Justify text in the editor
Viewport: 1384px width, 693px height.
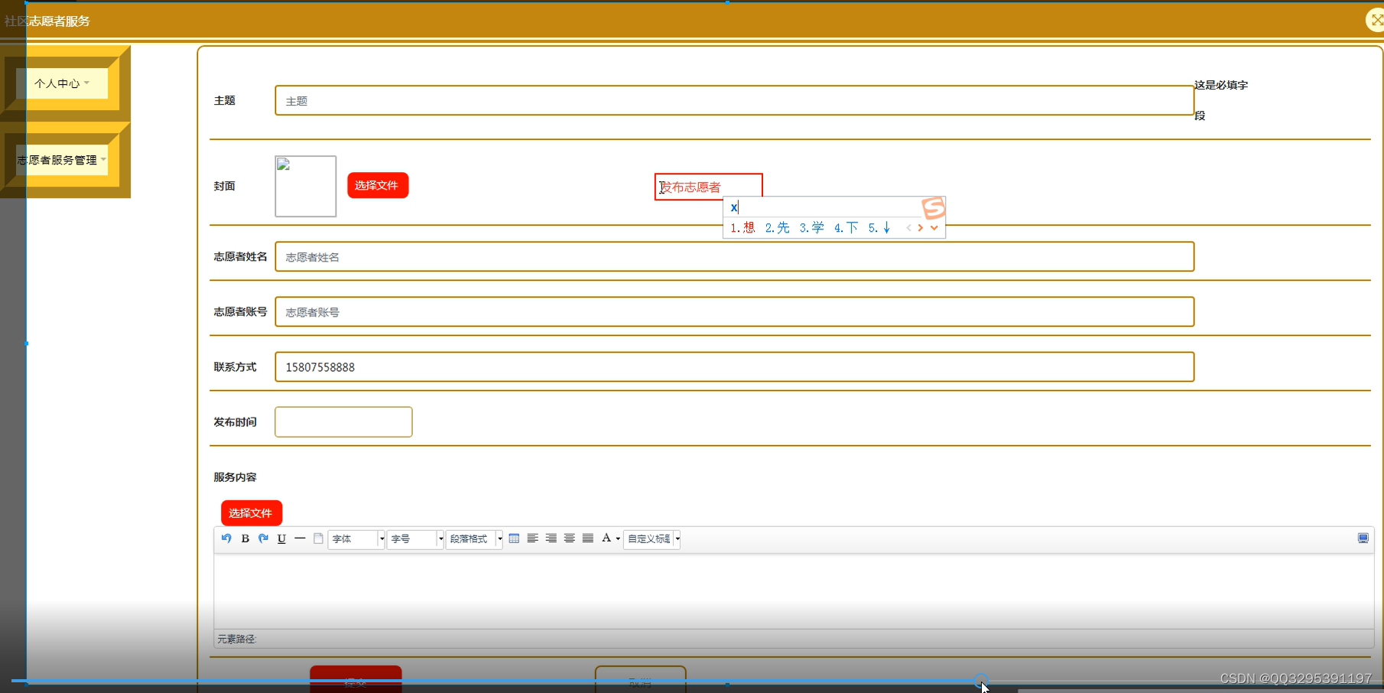tap(587, 538)
